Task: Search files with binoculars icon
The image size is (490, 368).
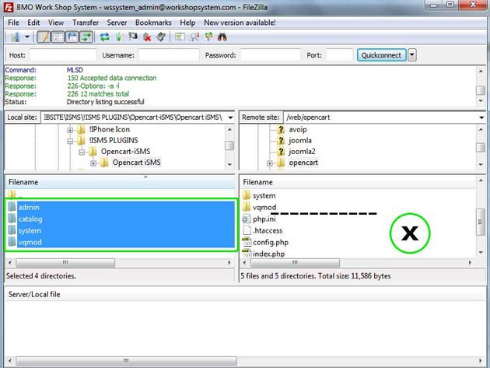Action: (222, 37)
